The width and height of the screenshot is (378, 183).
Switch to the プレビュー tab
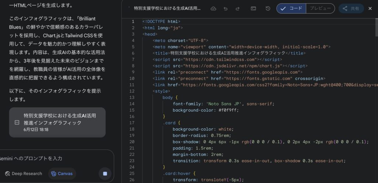(x=320, y=8)
